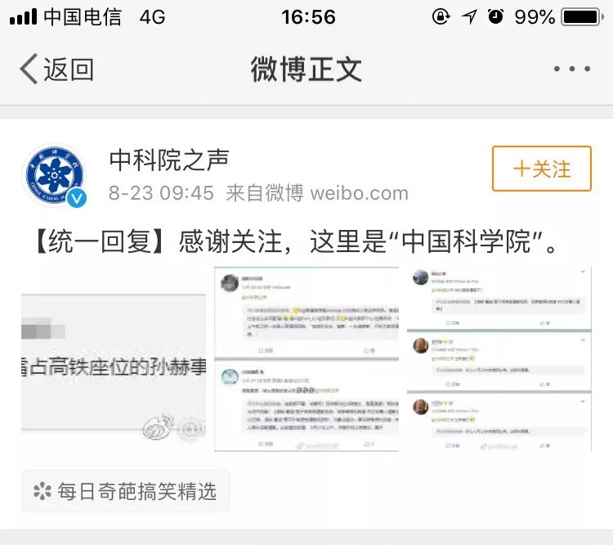Open the 中科院之声 username link

[169, 160]
